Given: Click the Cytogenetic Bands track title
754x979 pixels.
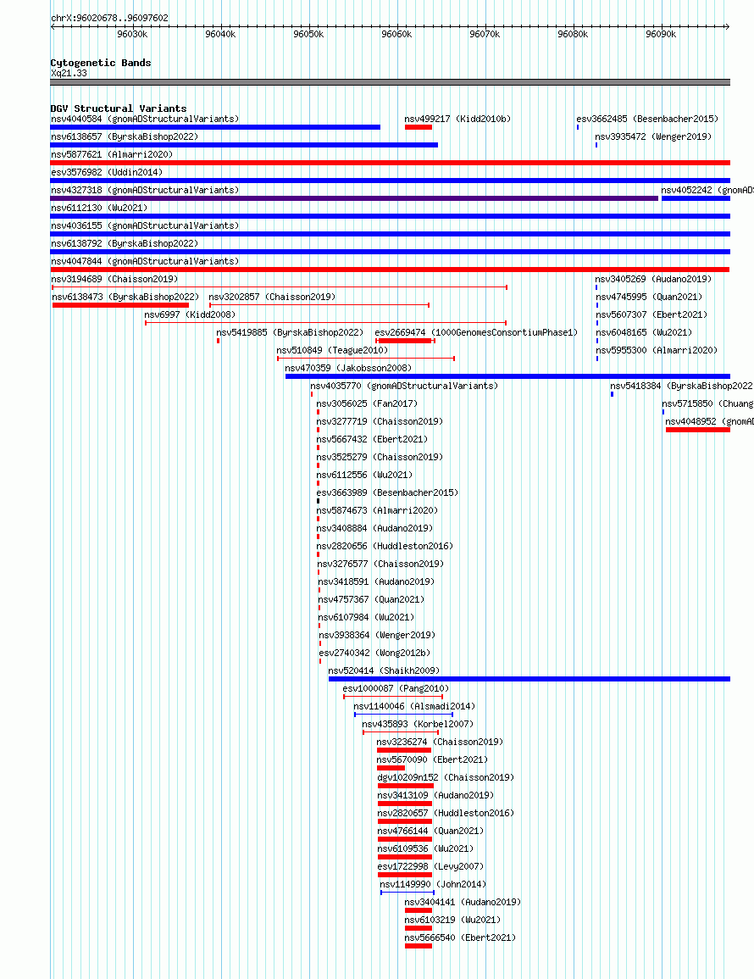Looking at the screenshot, I should tap(101, 63).
